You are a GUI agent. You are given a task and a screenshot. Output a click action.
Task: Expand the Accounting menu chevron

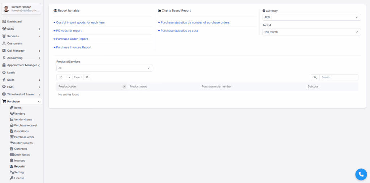pos(39,58)
